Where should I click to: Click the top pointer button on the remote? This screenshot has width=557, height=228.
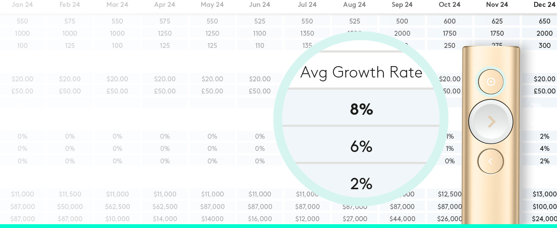point(491,82)
